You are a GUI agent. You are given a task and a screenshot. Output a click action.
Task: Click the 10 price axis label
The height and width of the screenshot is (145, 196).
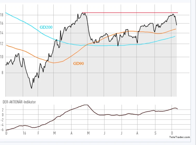[x=2, y=57]
